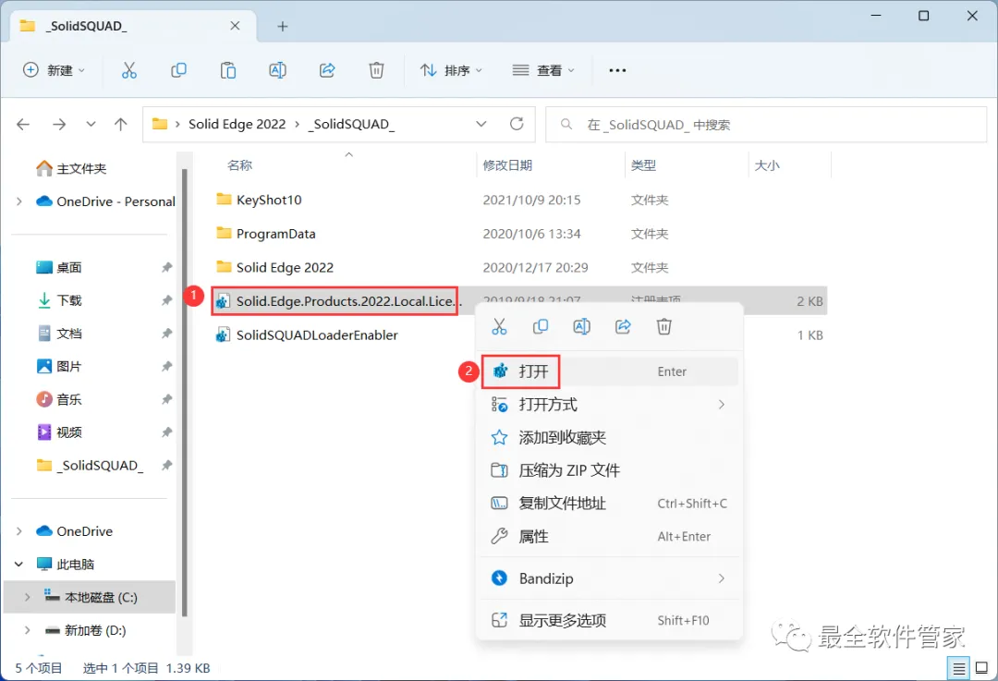Sort by the 修改日期 column header
Screen dimensions: 998x681
click(507, 165)
